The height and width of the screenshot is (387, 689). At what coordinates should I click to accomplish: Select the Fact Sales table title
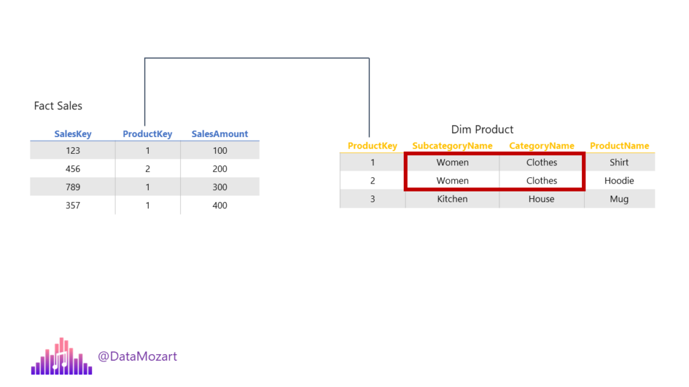click(58, 105)
